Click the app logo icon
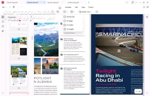 click(x=3, y=2)
